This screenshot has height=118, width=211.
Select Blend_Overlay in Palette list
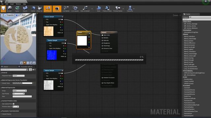[x=189, y=58]
